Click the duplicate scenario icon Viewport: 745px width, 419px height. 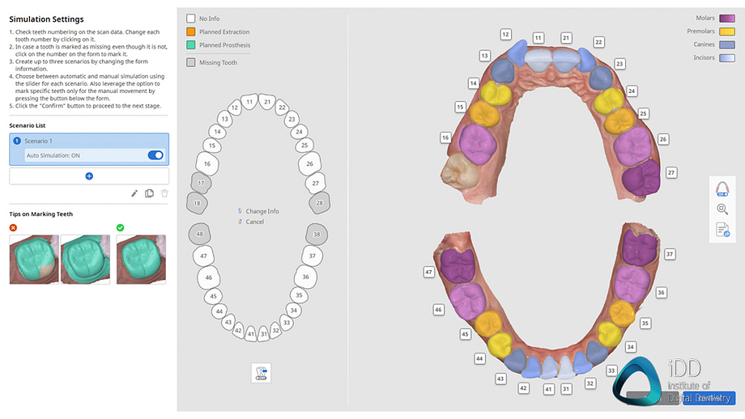[x=149, y=193]
